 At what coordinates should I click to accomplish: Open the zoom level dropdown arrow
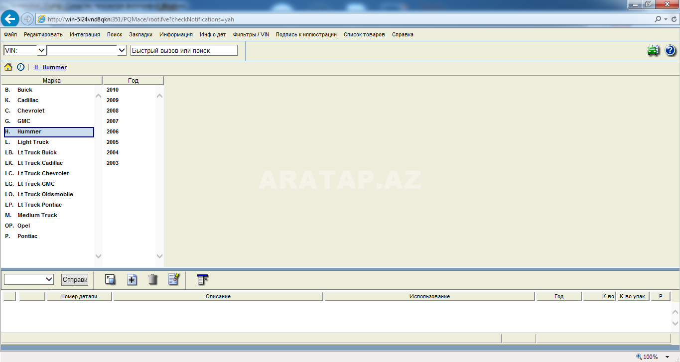(668, 357)
